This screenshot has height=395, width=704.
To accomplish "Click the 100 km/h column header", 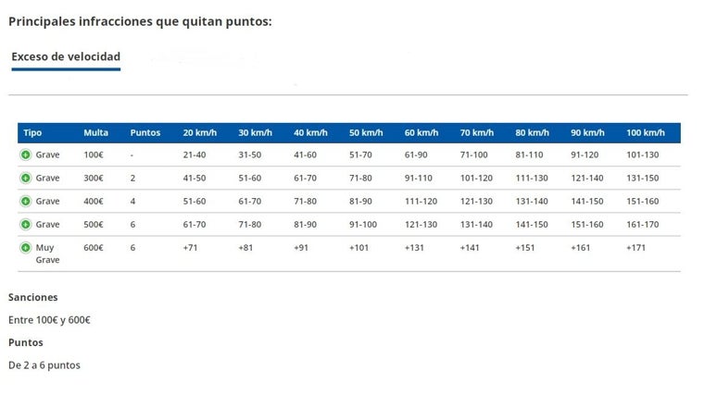I will [646, 132].
